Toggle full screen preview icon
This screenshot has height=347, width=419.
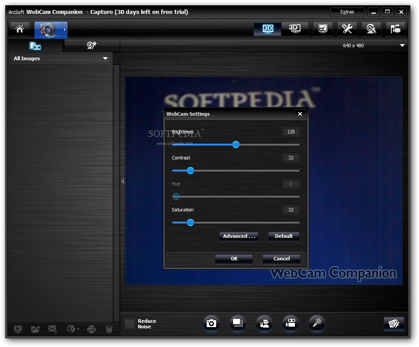(x=323, y=29)
